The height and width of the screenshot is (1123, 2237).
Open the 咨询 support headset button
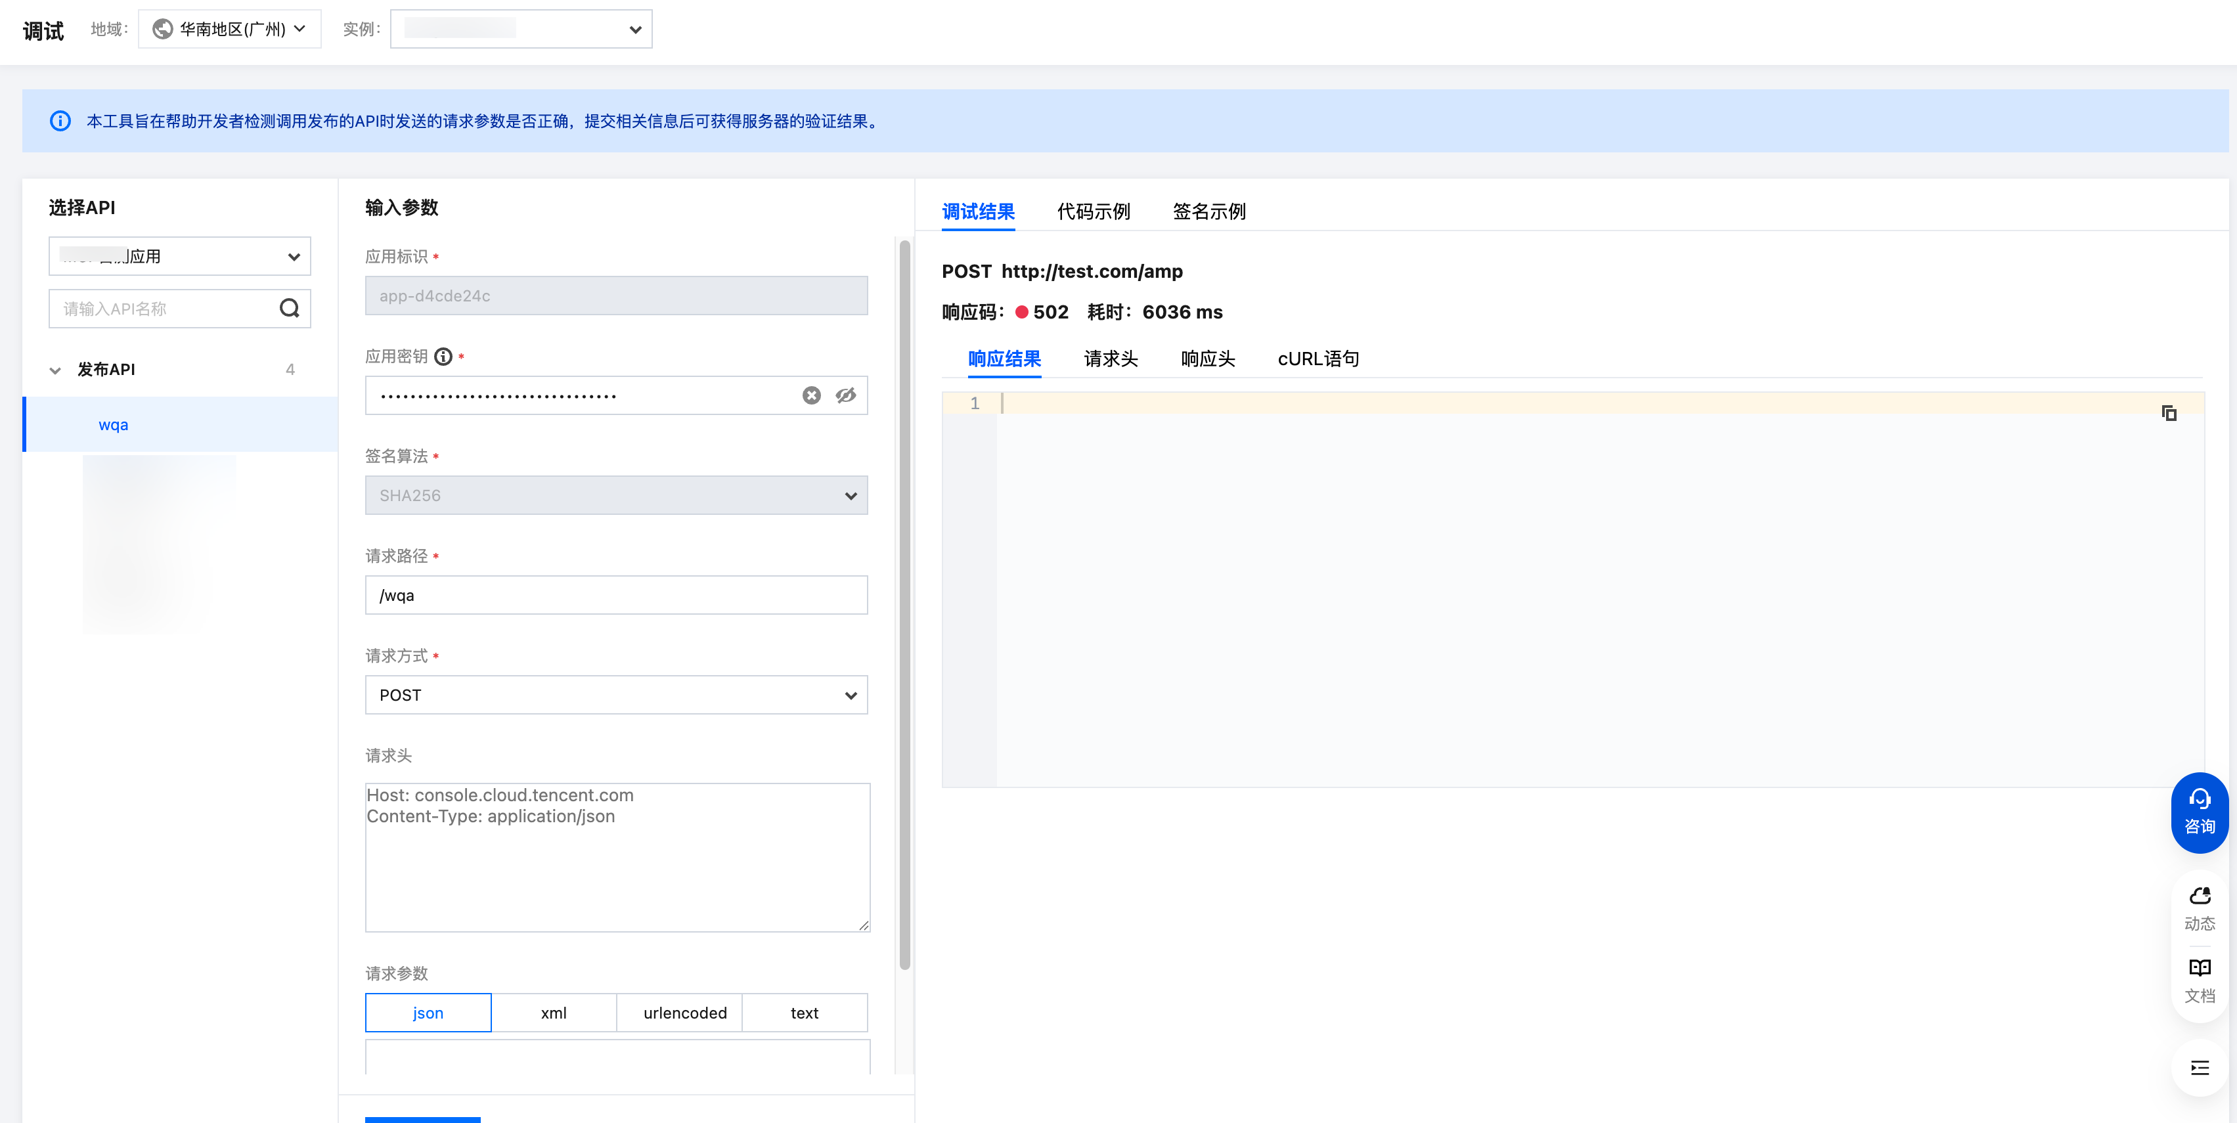[2199, 812]
